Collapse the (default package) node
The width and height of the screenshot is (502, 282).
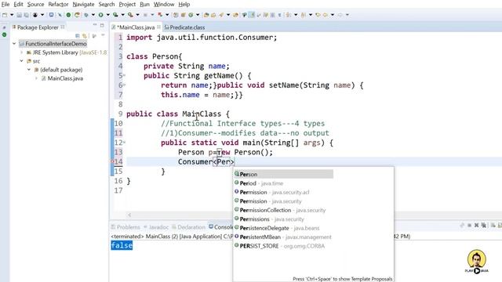(x=29, y=70)
